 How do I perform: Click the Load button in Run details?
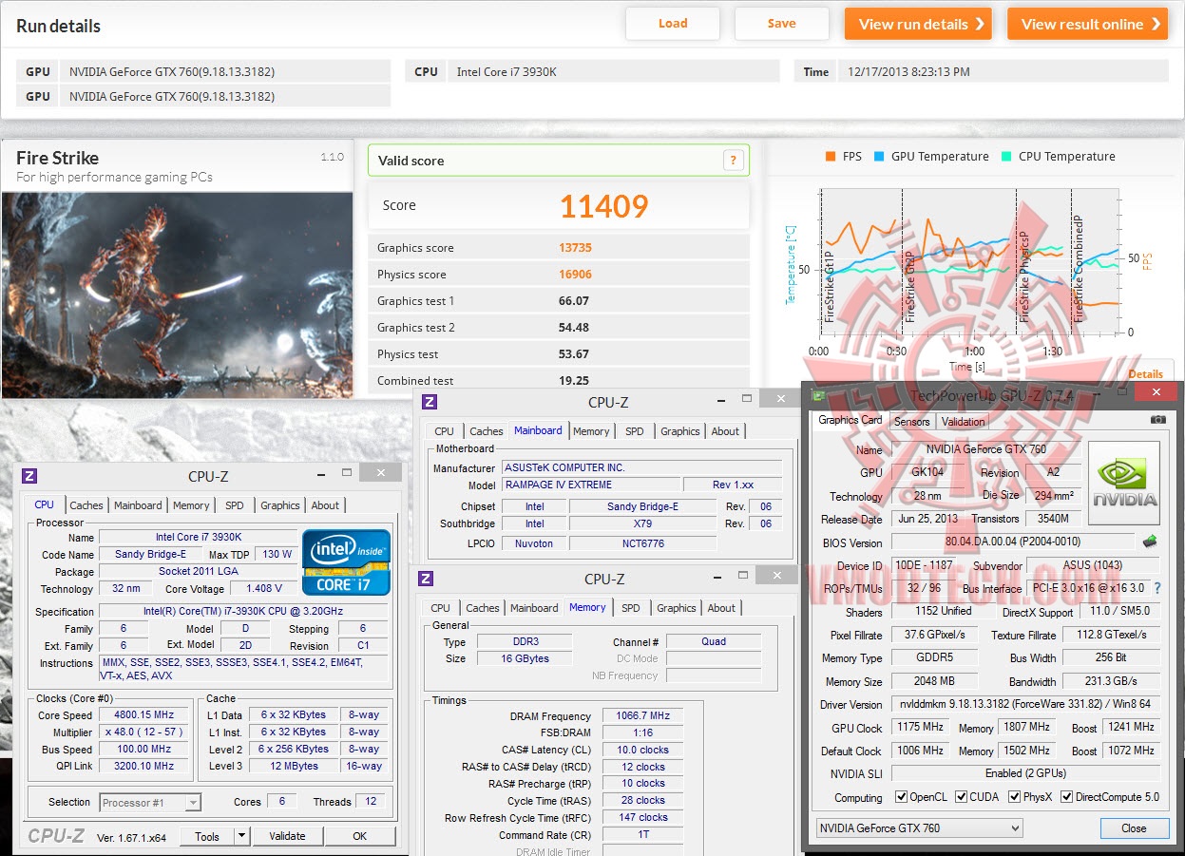(x=673, y=24)
